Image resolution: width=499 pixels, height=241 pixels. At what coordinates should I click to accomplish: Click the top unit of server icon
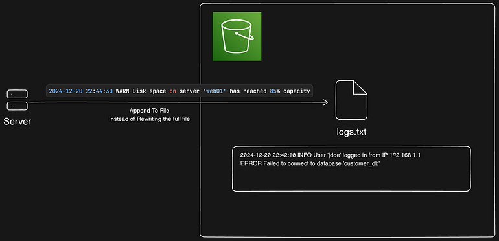pyautogui.click(x=17, y=94)
